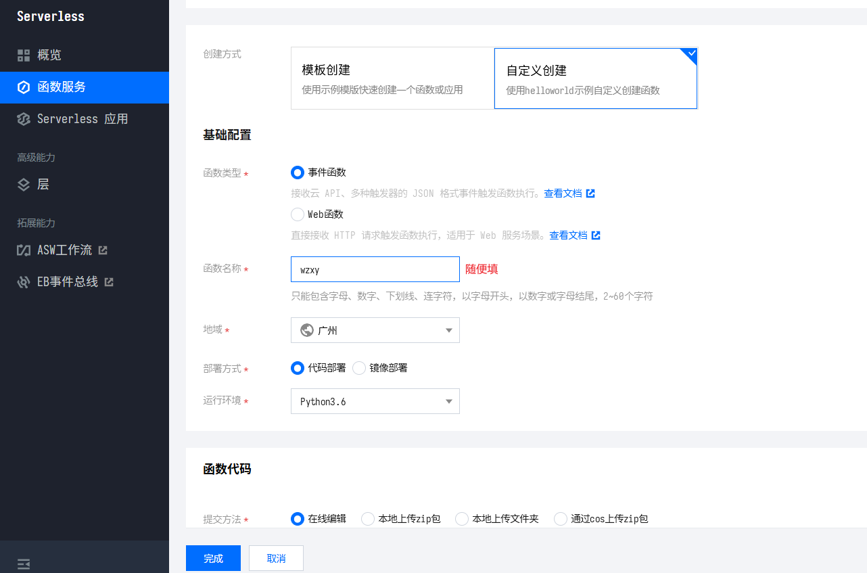867x573 pixels.
Task: Open the 概览 overview sidebar icon
Action: 24,55
